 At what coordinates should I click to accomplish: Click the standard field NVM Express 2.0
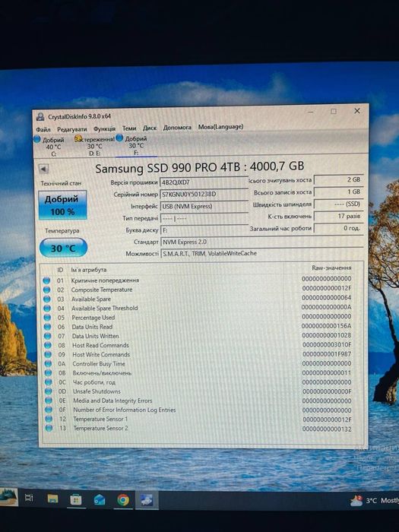coord(262,242)
